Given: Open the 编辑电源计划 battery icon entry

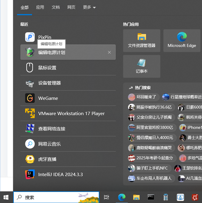Looking at the screenshot, I should (30, 52).
